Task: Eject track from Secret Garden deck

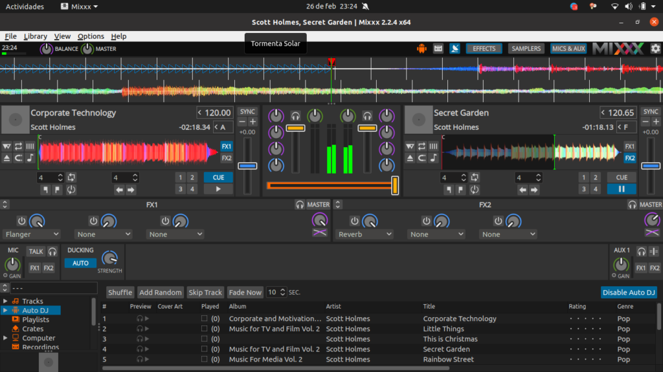Action: (410, 158)
